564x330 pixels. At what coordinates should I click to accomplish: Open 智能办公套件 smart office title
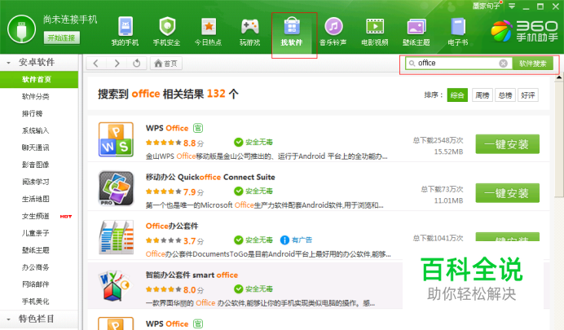(192, 275)
